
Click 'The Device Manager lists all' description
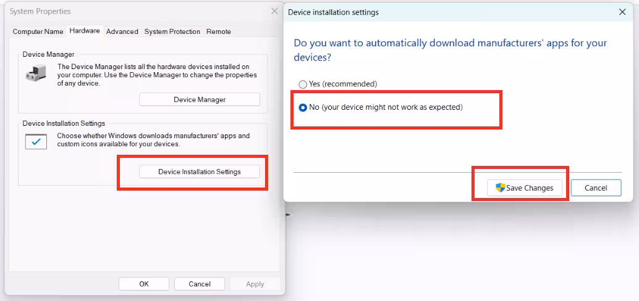[157, 75]
